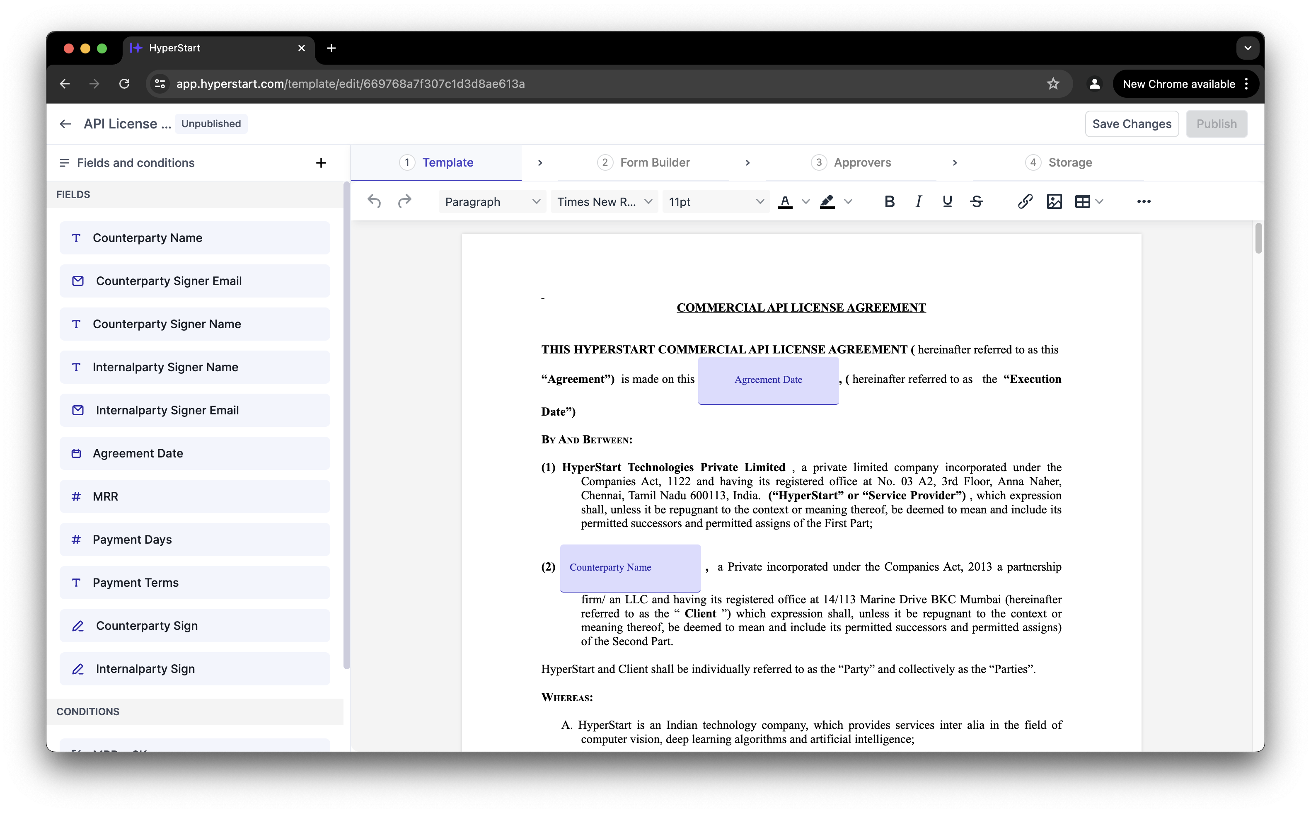Insert an image using the image icon

coord(1054,202)
